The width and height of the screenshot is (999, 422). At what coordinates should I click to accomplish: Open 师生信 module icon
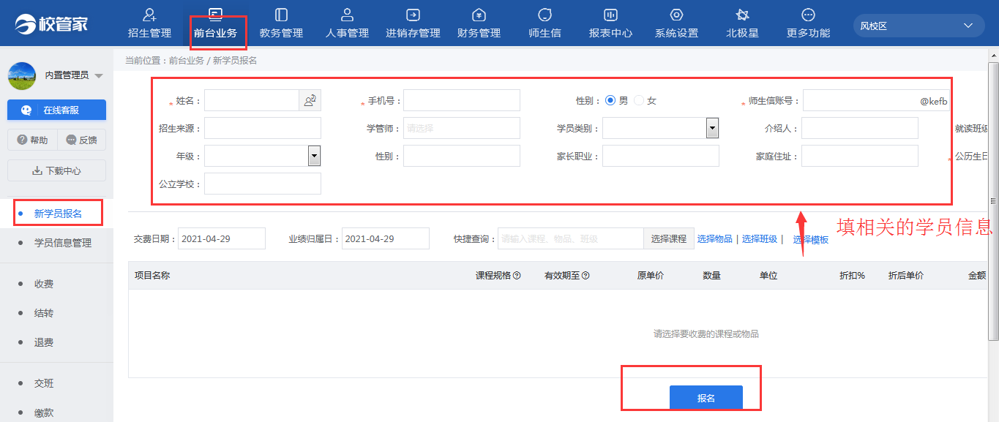(545, 15)
